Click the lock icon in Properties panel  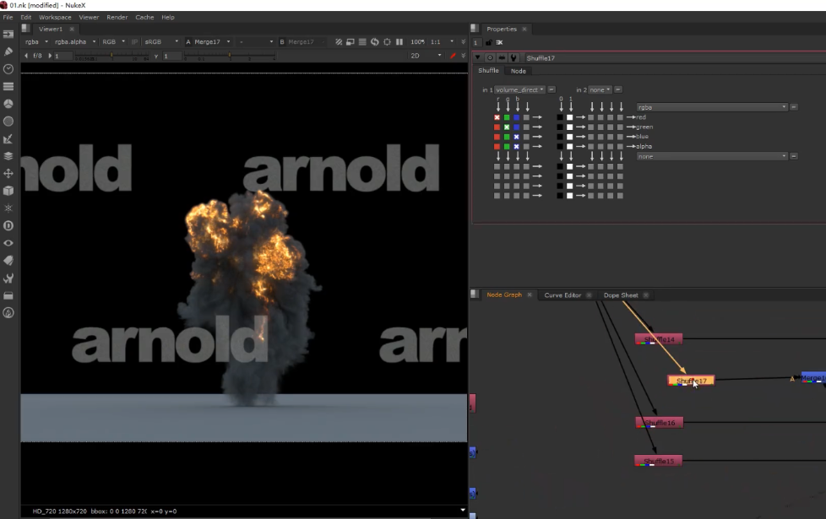coord(489,42)
